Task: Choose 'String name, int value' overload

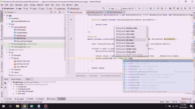Action: (130, 40)
